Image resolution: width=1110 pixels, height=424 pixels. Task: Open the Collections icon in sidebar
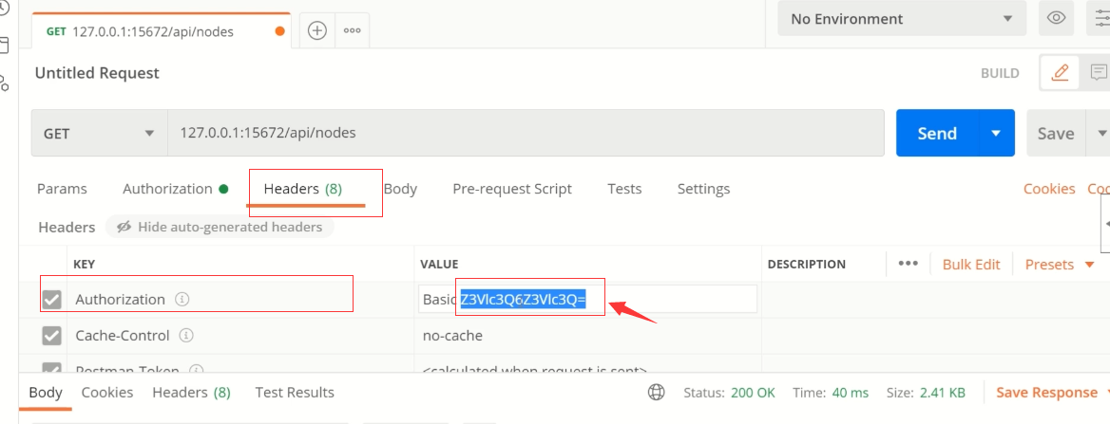pyautogui.click(x=4, y=46)
